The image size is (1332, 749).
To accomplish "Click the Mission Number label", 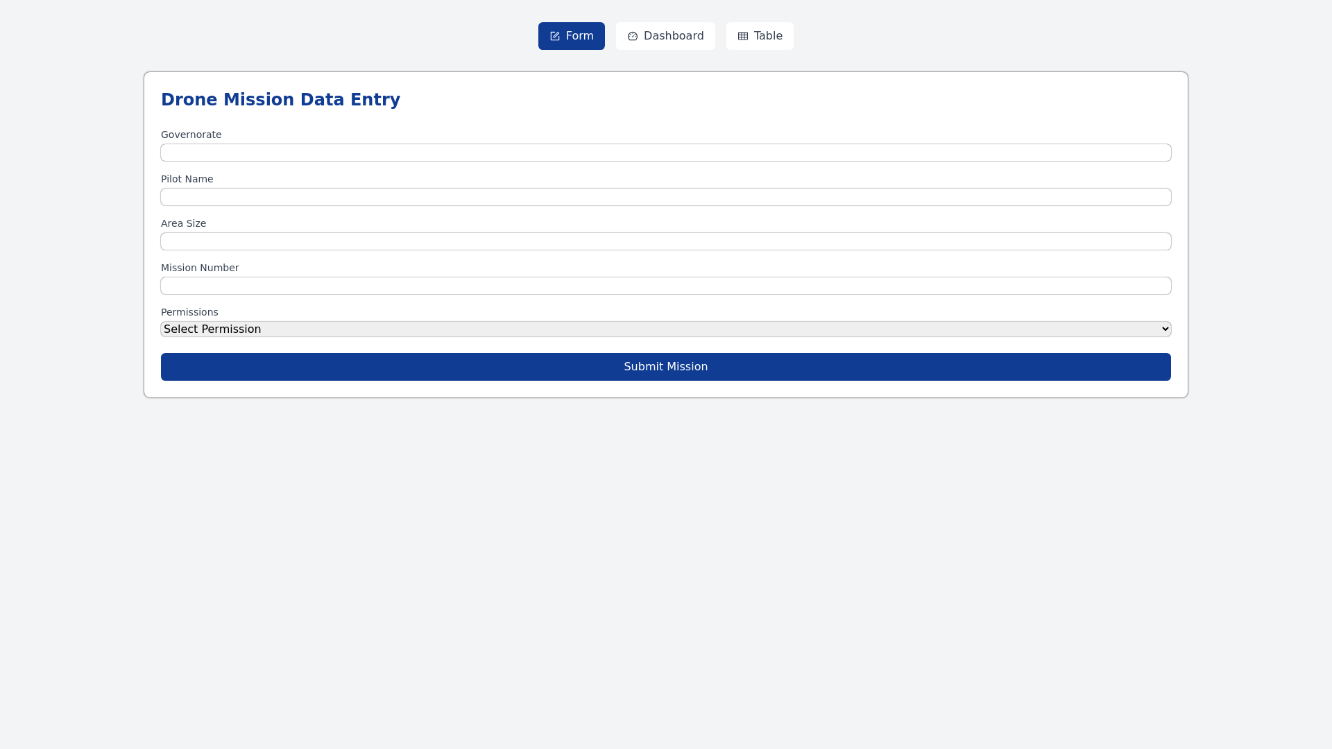I will [x=200, y=268].
